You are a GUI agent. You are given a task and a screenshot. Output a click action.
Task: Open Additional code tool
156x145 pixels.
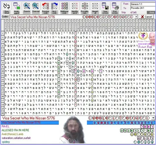tap(64, 6)
